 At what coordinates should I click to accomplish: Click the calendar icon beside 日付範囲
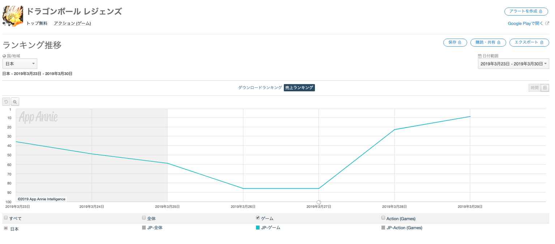point(480,56)
